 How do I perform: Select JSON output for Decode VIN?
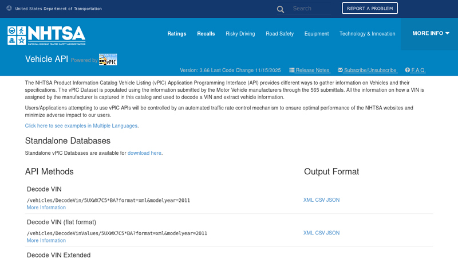pos(333,200)
